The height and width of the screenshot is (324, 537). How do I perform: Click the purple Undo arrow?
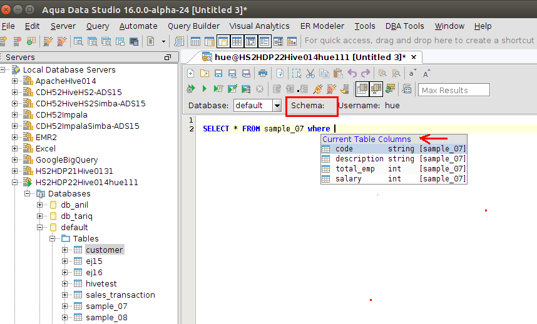pos(352,73)
